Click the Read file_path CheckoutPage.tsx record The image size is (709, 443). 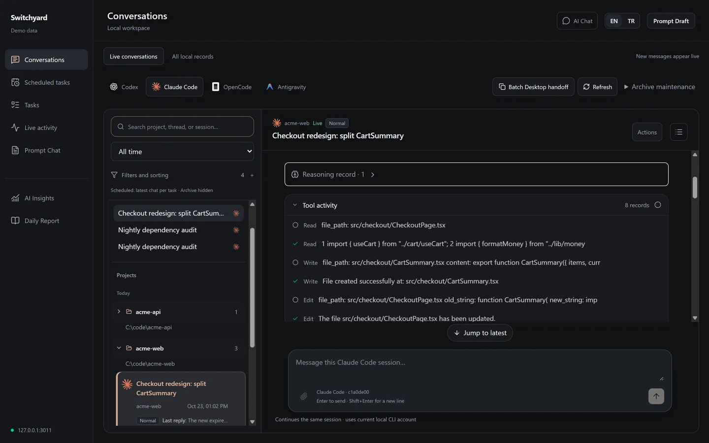coord(476,225)
